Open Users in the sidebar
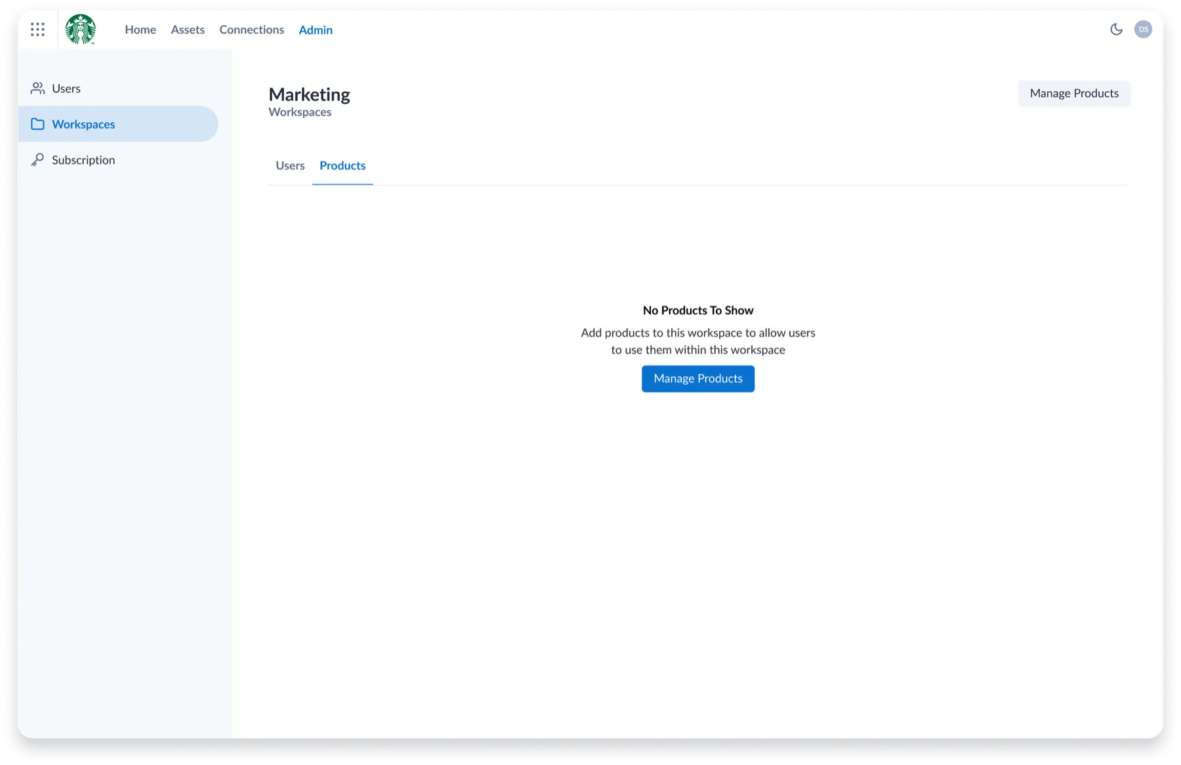This screenshot has width=1181, height=765. pyautogui.click(x=118, y=88)
